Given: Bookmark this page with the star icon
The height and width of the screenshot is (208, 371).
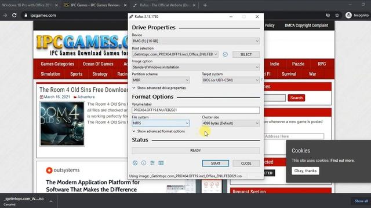Looking at the screenshot, I should pyautogui.click(x=337, y=16).
